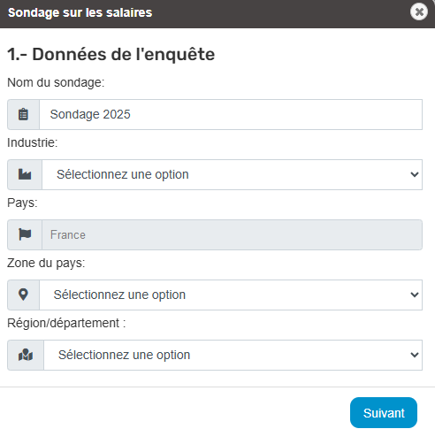Click the clipboard icon beside Sondage 2025

(23, 114)
